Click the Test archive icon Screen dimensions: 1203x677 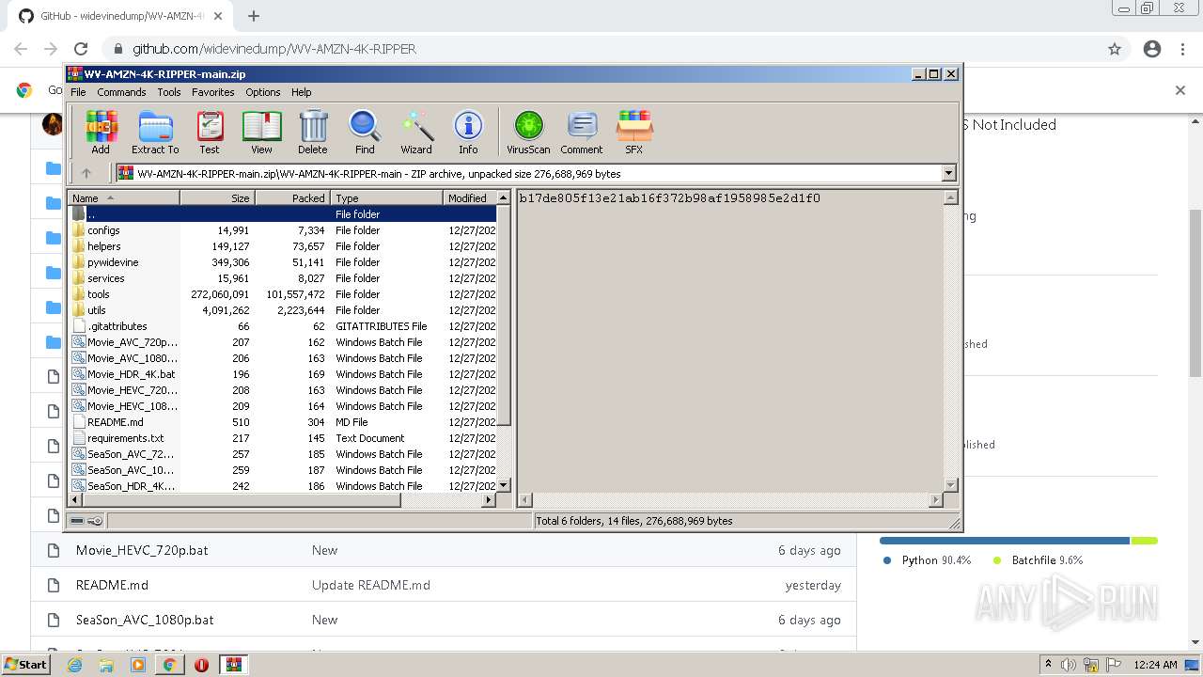pyautogui.click(x=210, y=132)
